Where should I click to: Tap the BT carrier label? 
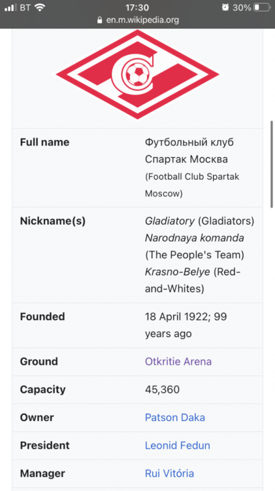pos(25,7)
